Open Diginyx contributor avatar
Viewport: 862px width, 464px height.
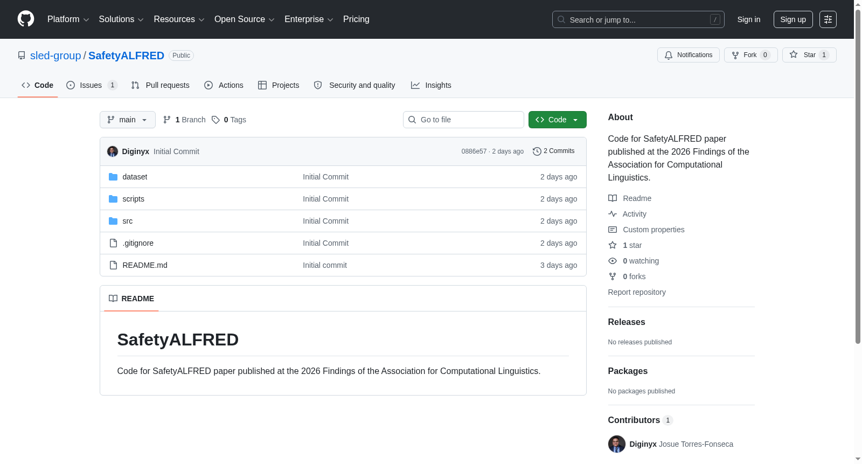(x=617, y=444)
